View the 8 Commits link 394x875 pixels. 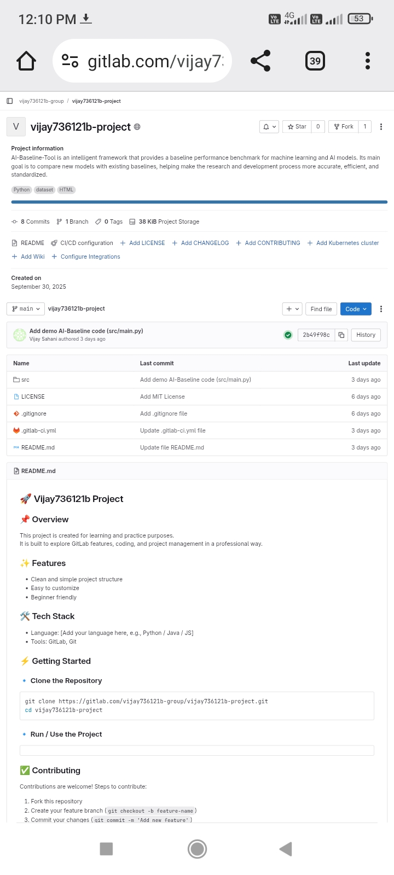[x=31, y=221]
